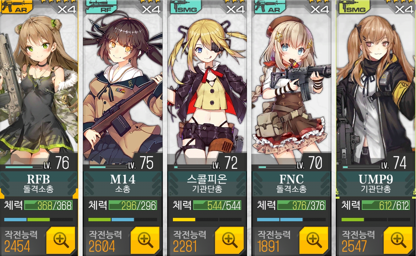
Task: Click UMP9's 612/612 health bar
Action: coord(386,205)
